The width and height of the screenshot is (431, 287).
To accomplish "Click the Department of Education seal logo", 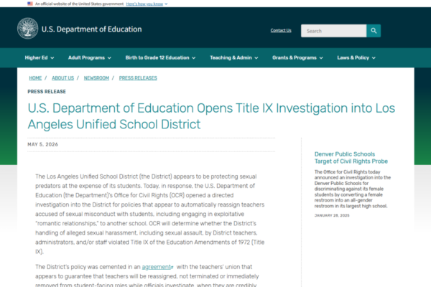I will click(x=27, y=28).
